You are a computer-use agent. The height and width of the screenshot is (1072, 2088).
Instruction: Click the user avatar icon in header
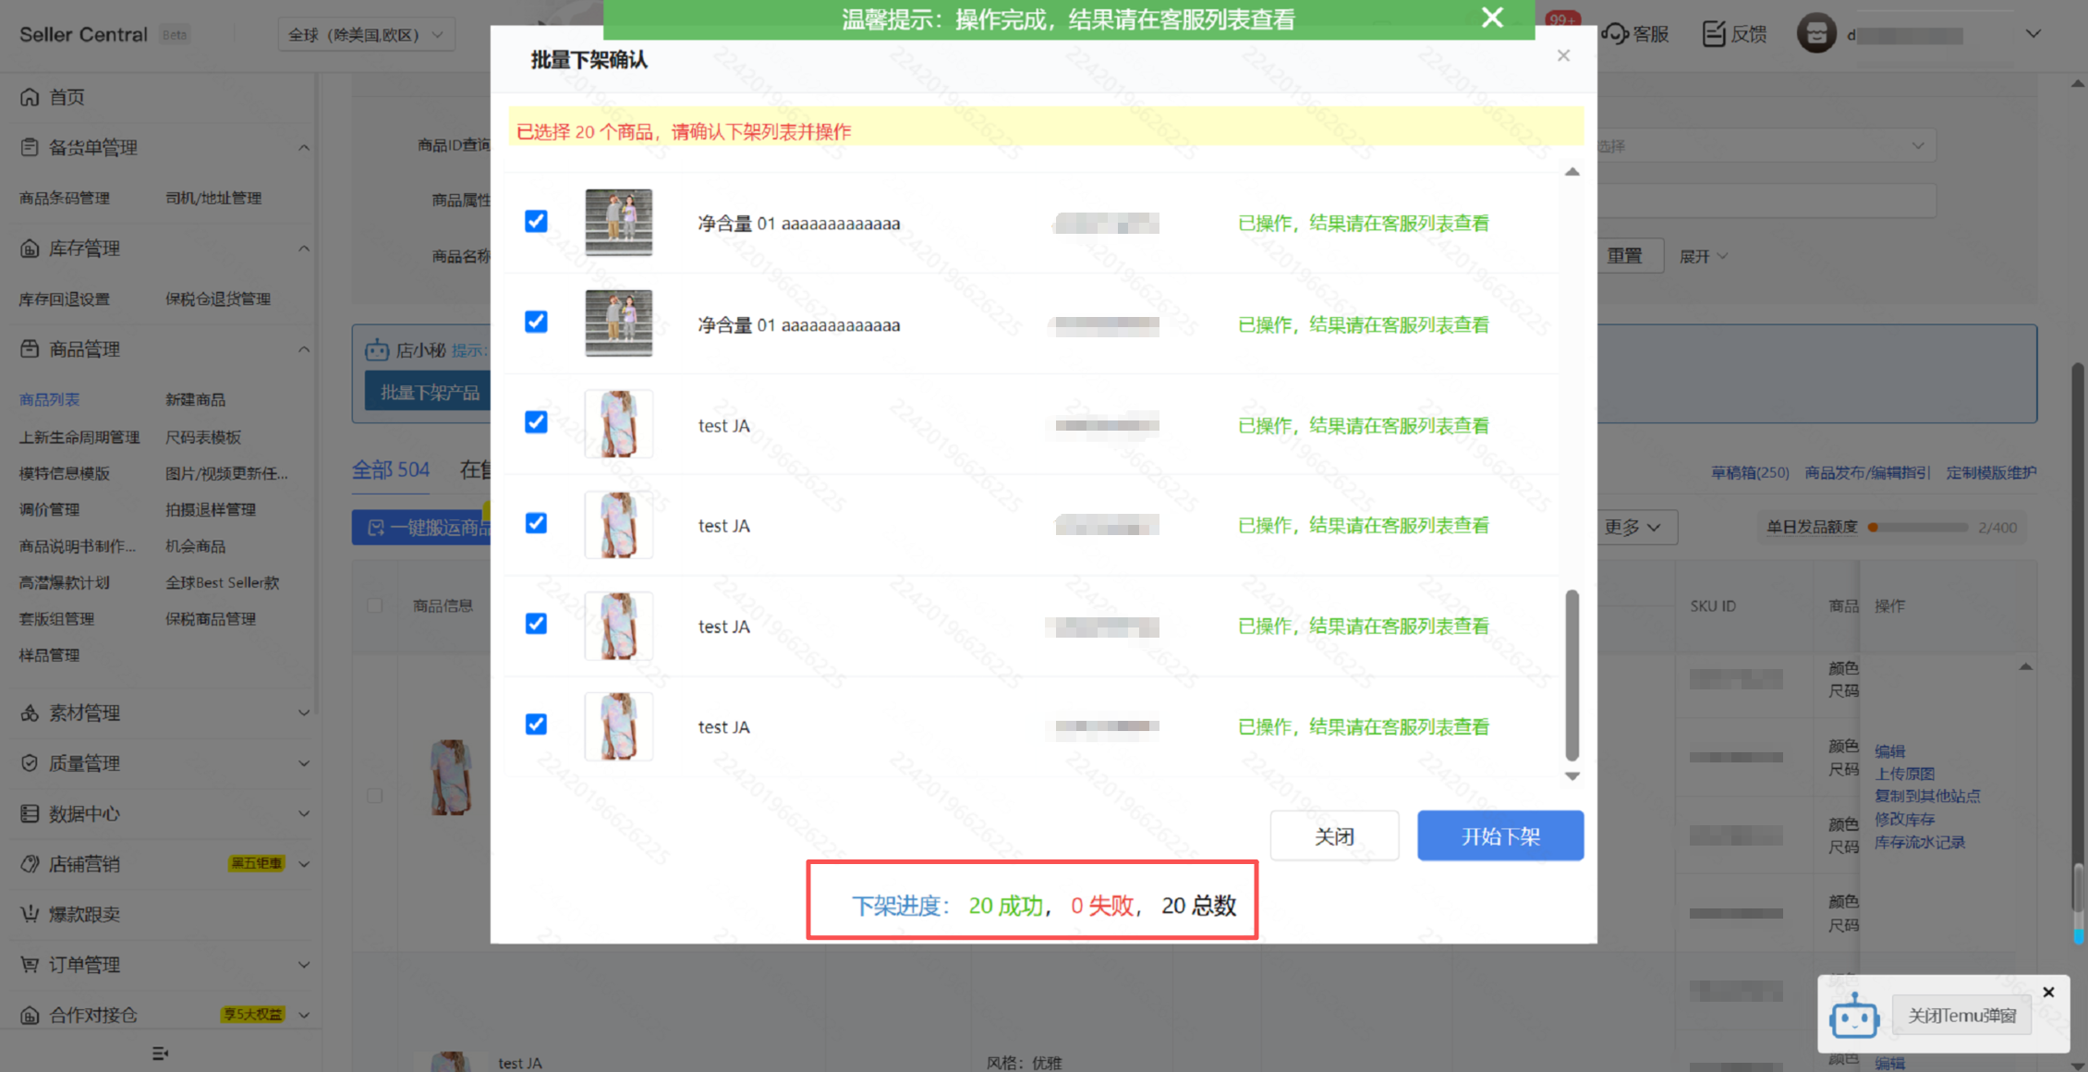[1815, 34]
